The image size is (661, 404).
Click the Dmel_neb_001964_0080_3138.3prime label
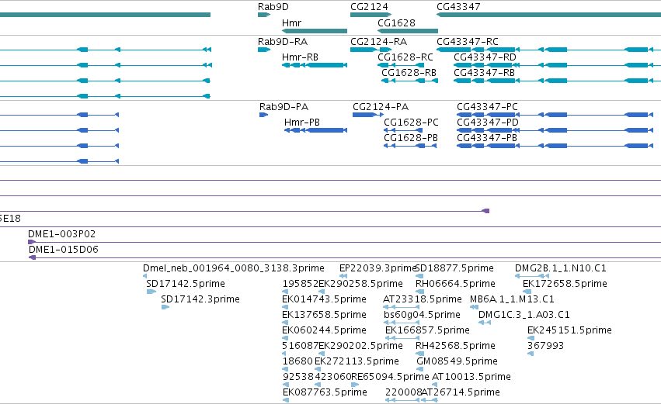click(234, 268)
